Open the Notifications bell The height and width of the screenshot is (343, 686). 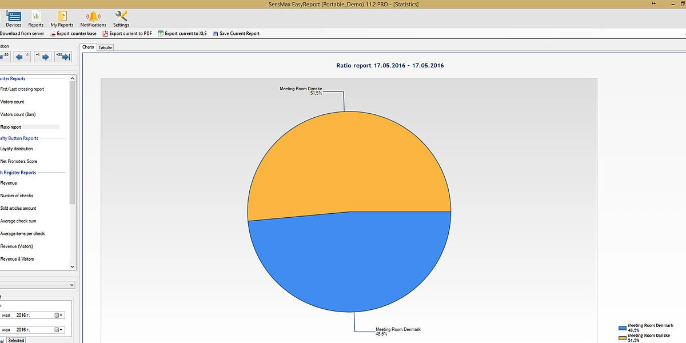coord(93,19)
